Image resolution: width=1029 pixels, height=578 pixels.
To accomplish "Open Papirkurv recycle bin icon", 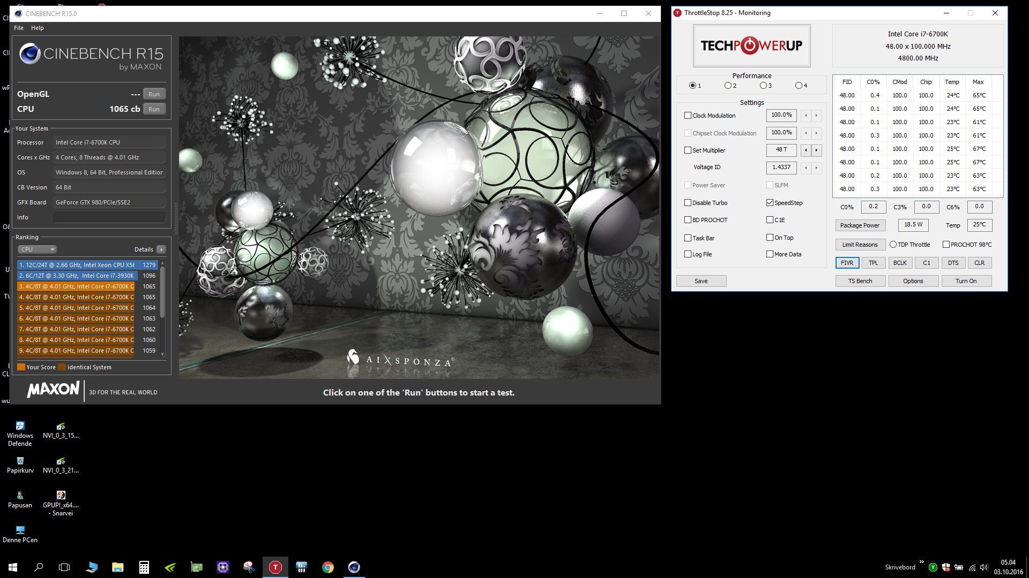I will [20, 461].
